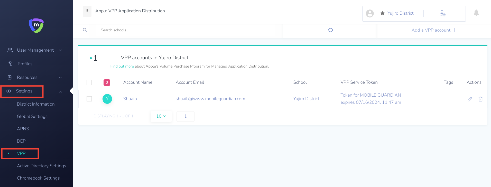Open User Management in the sidebar
Viewport: 491px width, 187px height.
[35, 50]
